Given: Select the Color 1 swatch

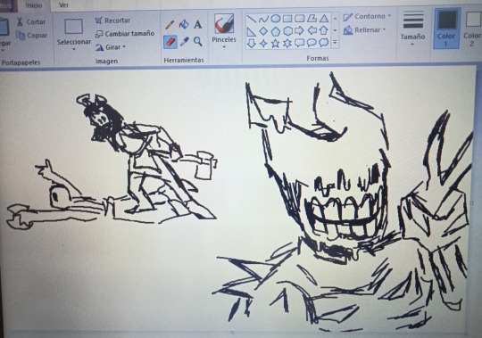Looking at the screenshot, I should (446, 29).
